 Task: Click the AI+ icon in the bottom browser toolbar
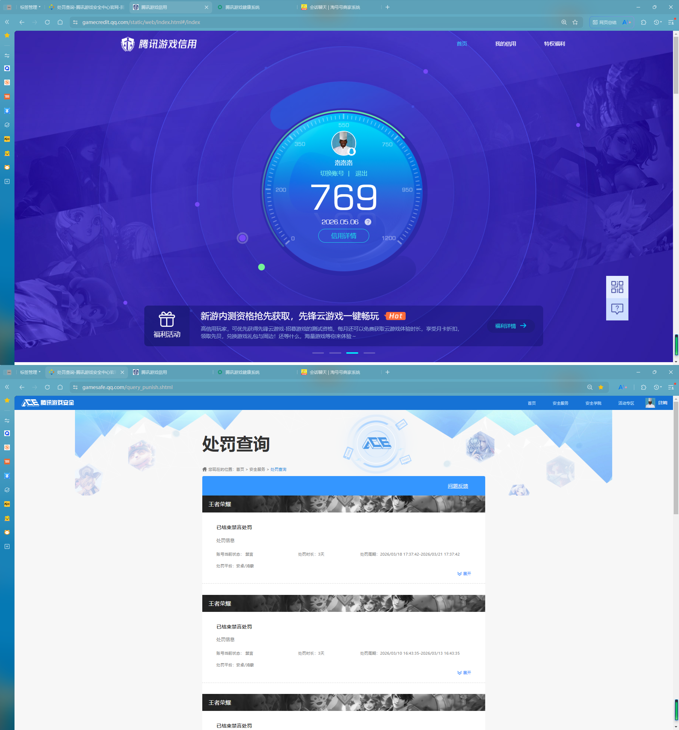623,387
